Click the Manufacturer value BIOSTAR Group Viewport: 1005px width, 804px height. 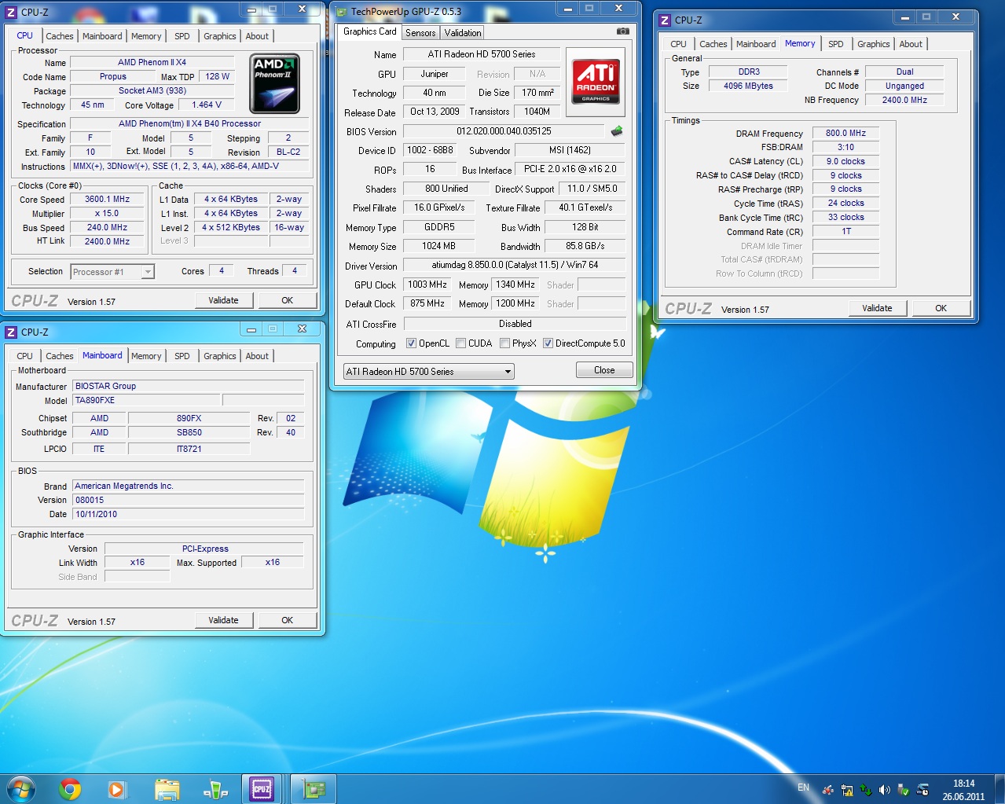[188, 386]
